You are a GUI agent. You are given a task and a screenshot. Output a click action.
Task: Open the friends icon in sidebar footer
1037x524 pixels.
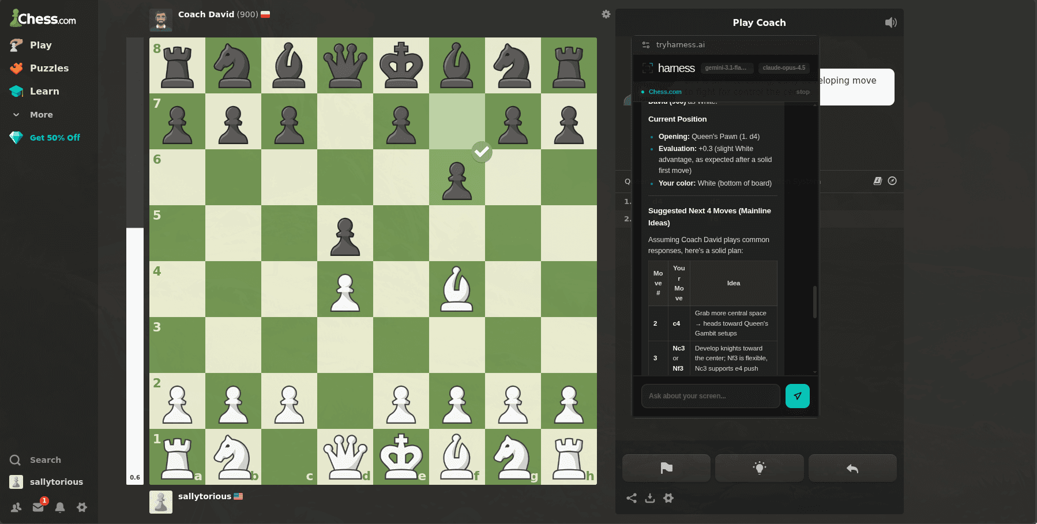click(16, 507)
